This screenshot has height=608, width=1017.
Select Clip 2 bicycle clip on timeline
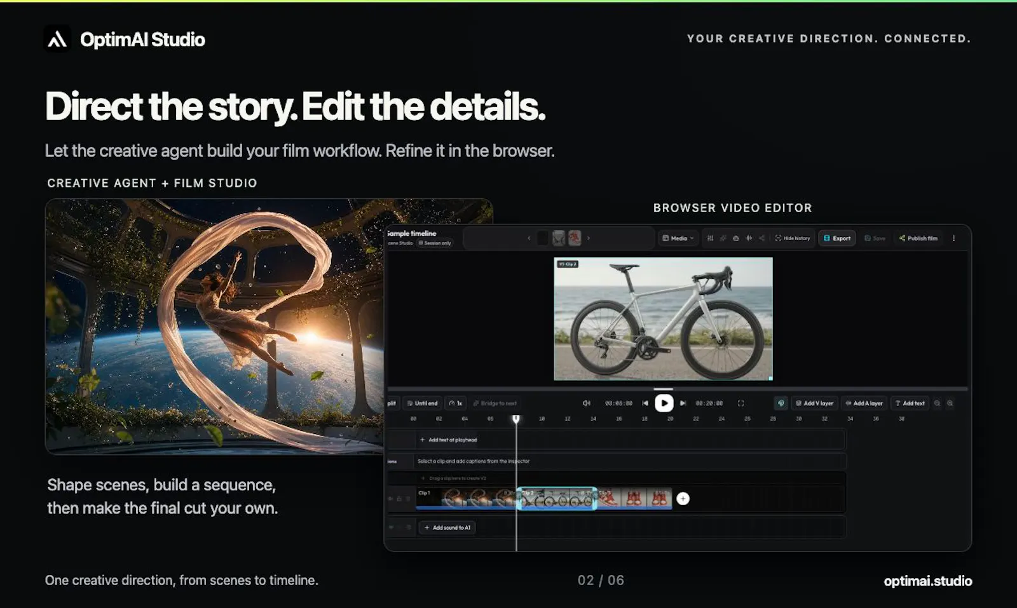(557, 499)
